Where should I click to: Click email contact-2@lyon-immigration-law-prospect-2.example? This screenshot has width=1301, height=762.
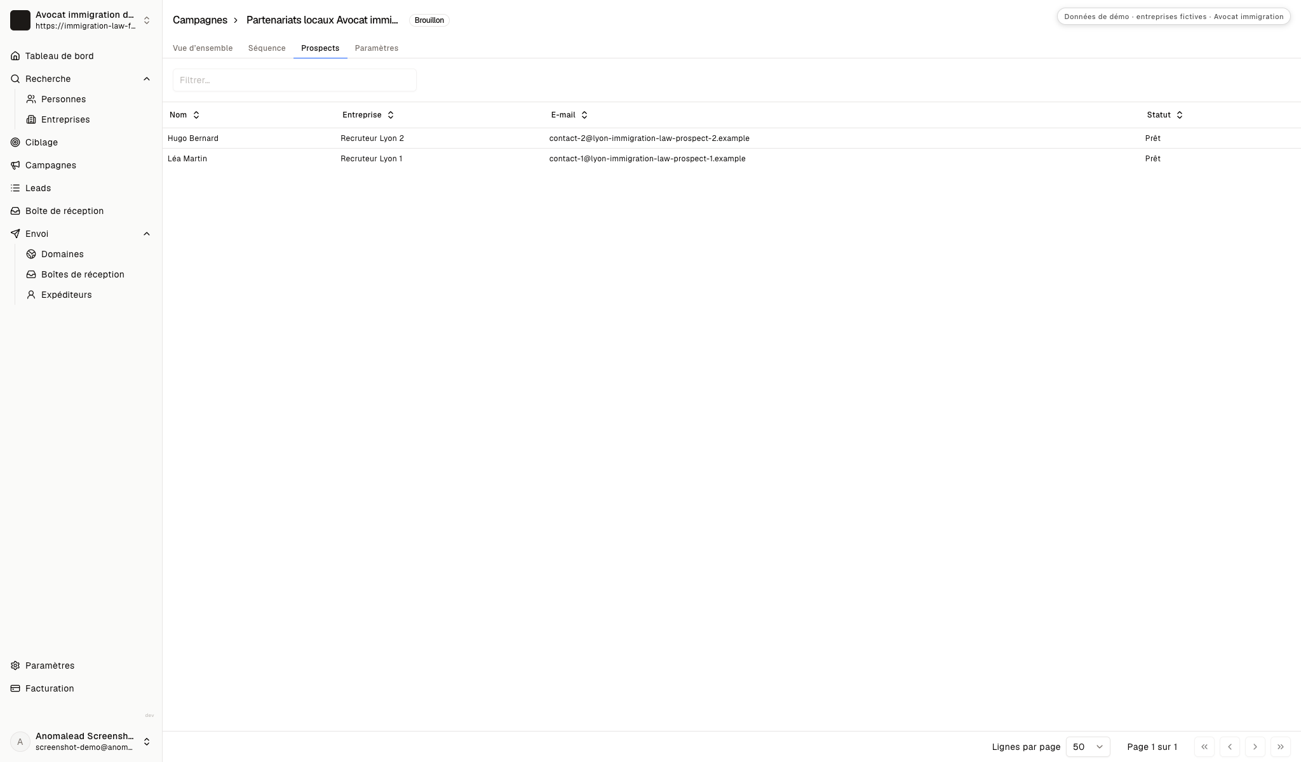click(x=649, y=138)
